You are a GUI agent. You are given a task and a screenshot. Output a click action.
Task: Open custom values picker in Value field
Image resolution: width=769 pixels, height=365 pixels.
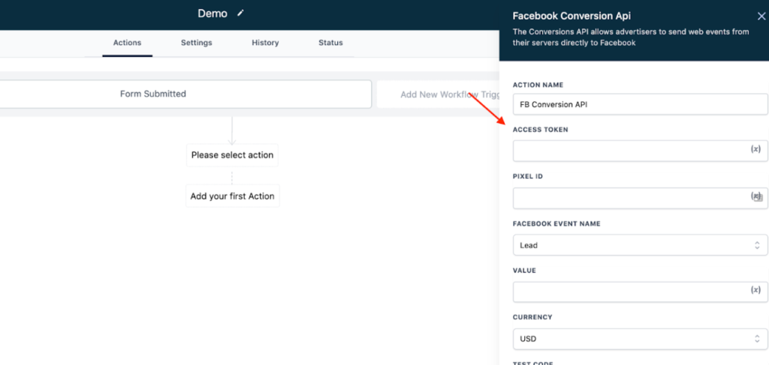(755, 290)
